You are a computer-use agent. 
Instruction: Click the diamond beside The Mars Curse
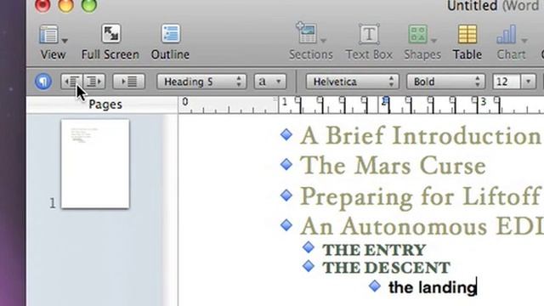286,164
